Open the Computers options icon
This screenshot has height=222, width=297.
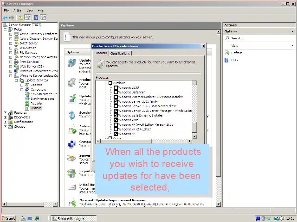point(72,144)
